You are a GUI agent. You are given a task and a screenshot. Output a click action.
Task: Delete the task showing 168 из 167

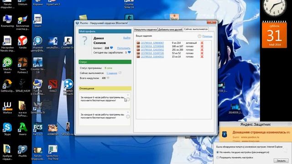click(x=202, y=46)
